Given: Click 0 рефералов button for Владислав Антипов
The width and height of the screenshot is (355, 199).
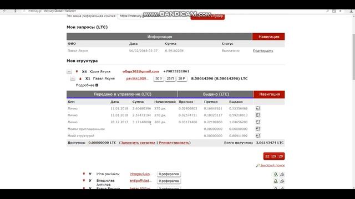Looking at the screenshot, I should tap(169, 181).
